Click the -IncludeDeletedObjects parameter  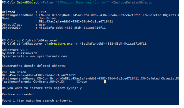132,2
